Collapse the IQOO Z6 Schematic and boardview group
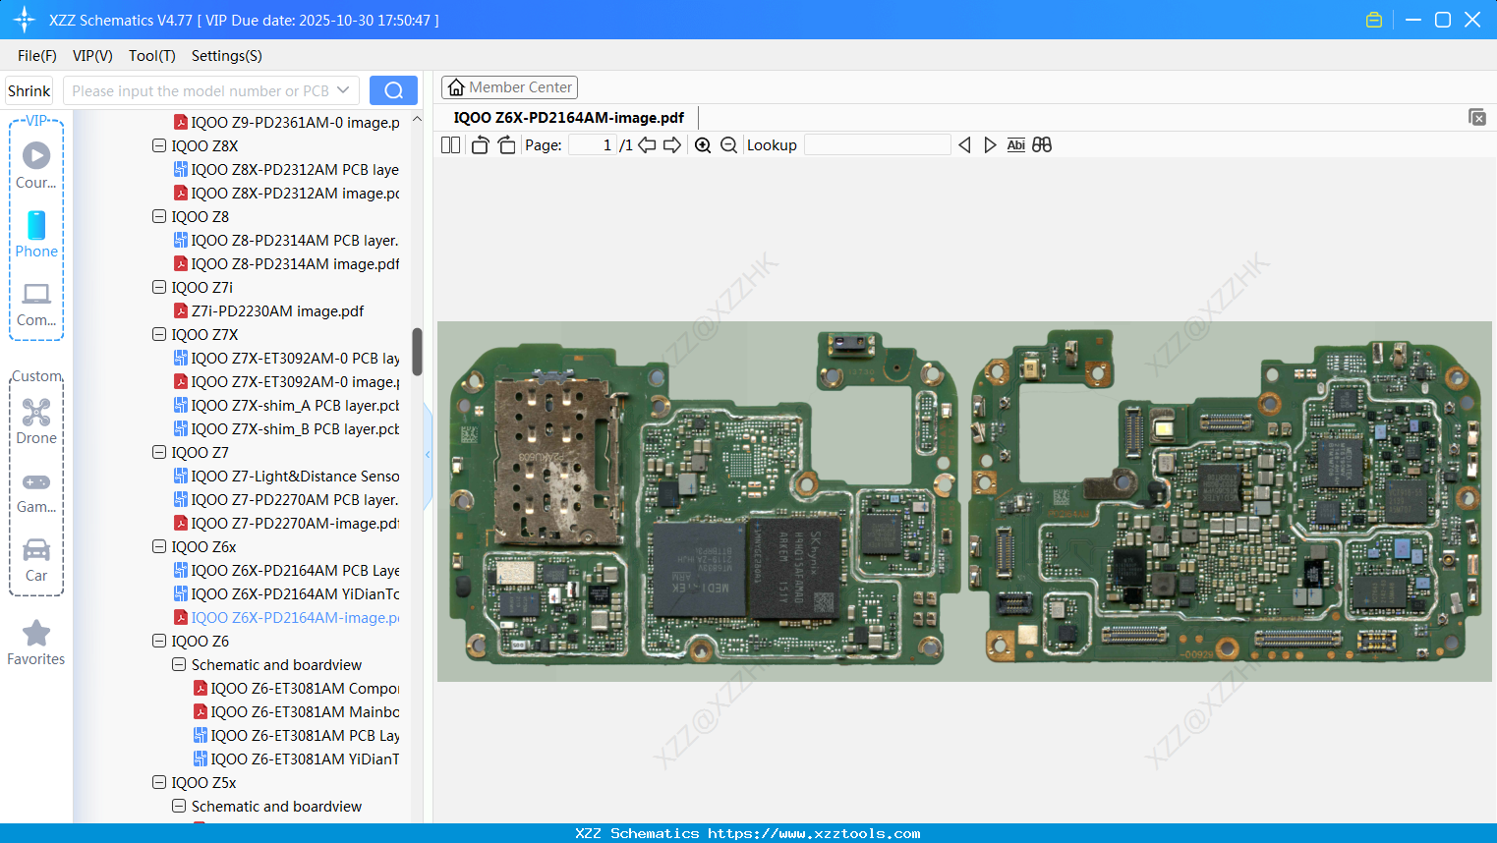This screenshot has height=843, width=1497. click(179, 664)
